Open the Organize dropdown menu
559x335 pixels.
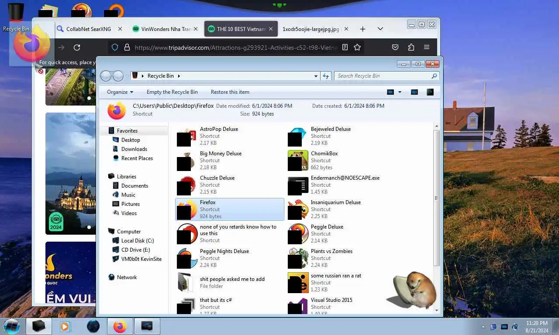(120, 92)
